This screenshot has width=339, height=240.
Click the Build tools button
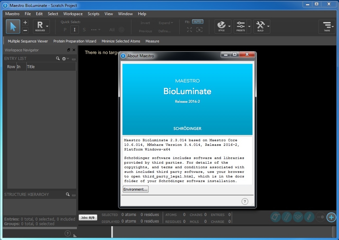pos(260,27)
